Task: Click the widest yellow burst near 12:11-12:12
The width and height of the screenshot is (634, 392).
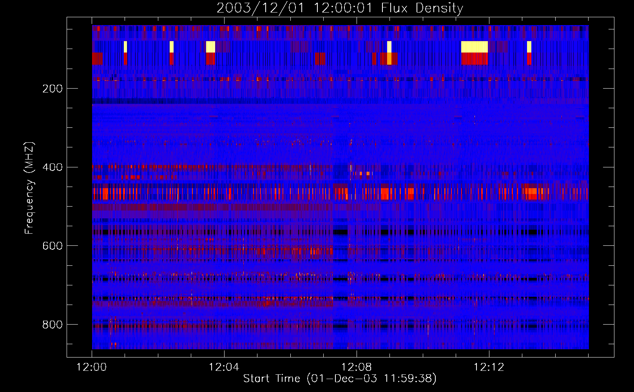Action: point(475,47)
